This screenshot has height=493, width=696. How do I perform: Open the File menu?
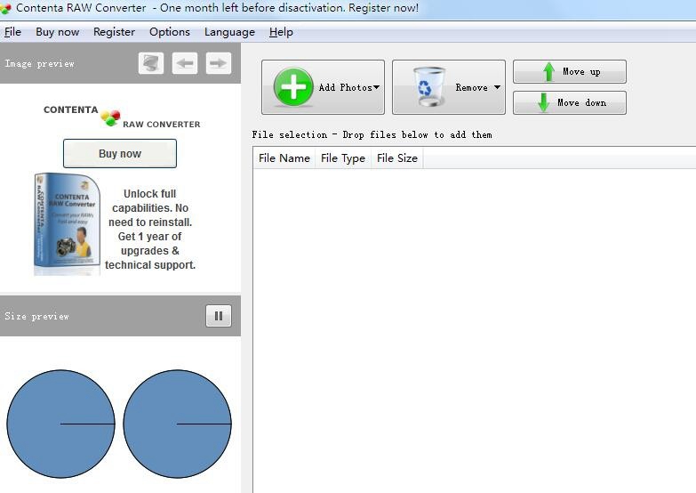coord(12,32)
